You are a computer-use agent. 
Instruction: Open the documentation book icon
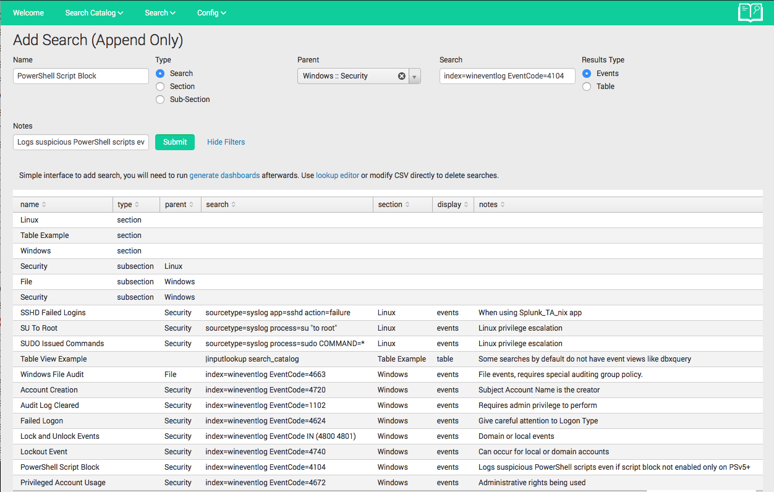click(x=750, y=12)
